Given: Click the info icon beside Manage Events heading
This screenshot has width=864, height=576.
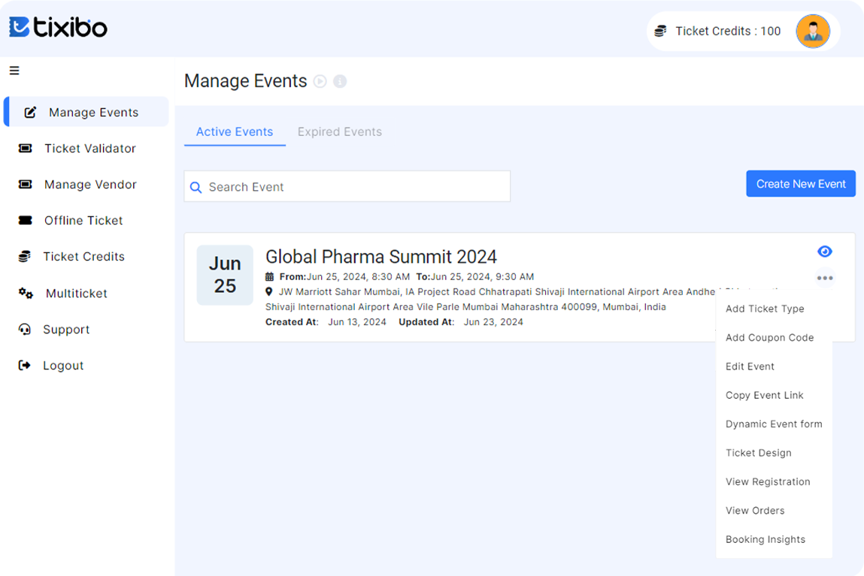Looking at the screenshot, I should (x=340, y=81).
